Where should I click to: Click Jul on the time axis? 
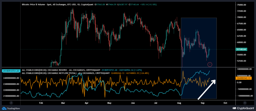(x=155, y=103)
